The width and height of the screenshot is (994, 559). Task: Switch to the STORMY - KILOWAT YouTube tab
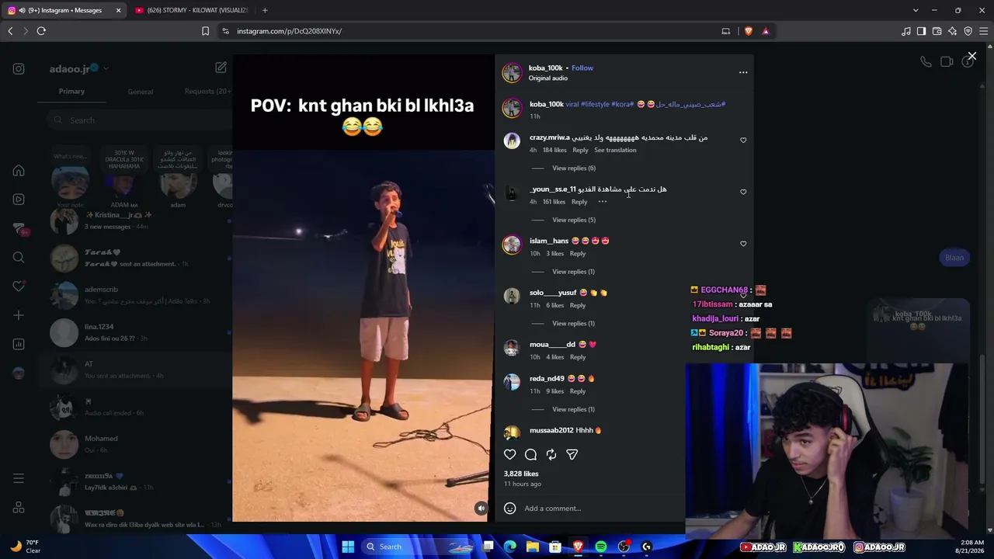[x=191, y=10]
